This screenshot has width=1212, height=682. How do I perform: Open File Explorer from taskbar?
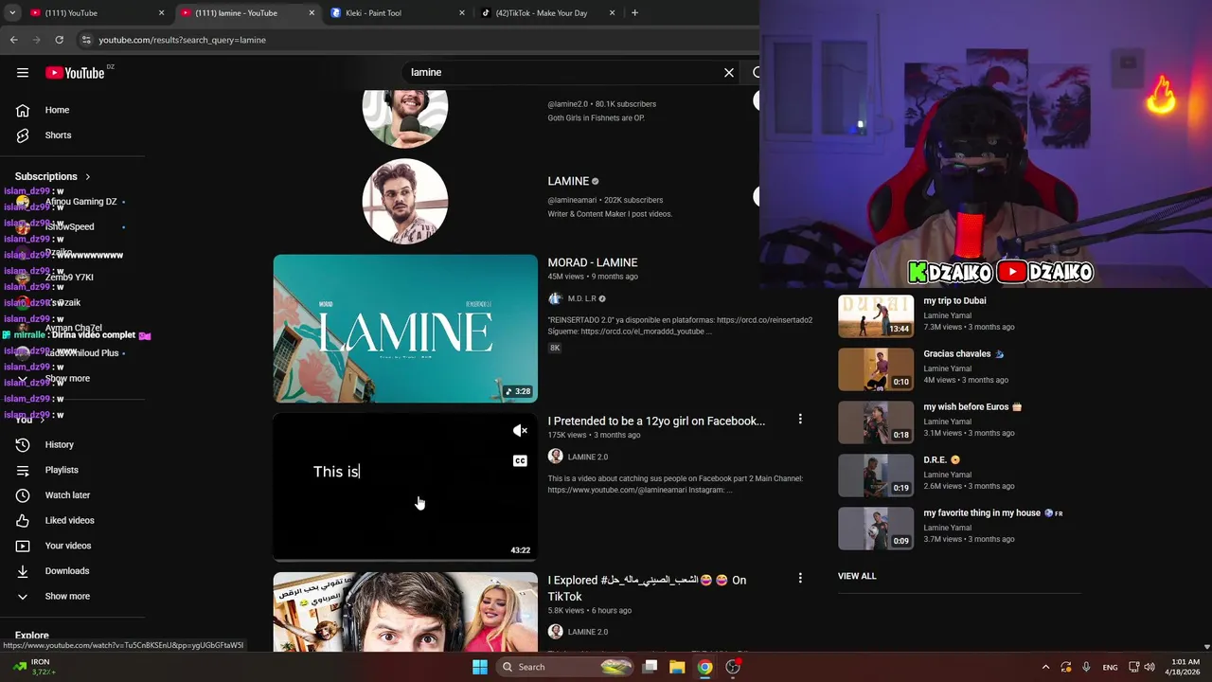677,667
